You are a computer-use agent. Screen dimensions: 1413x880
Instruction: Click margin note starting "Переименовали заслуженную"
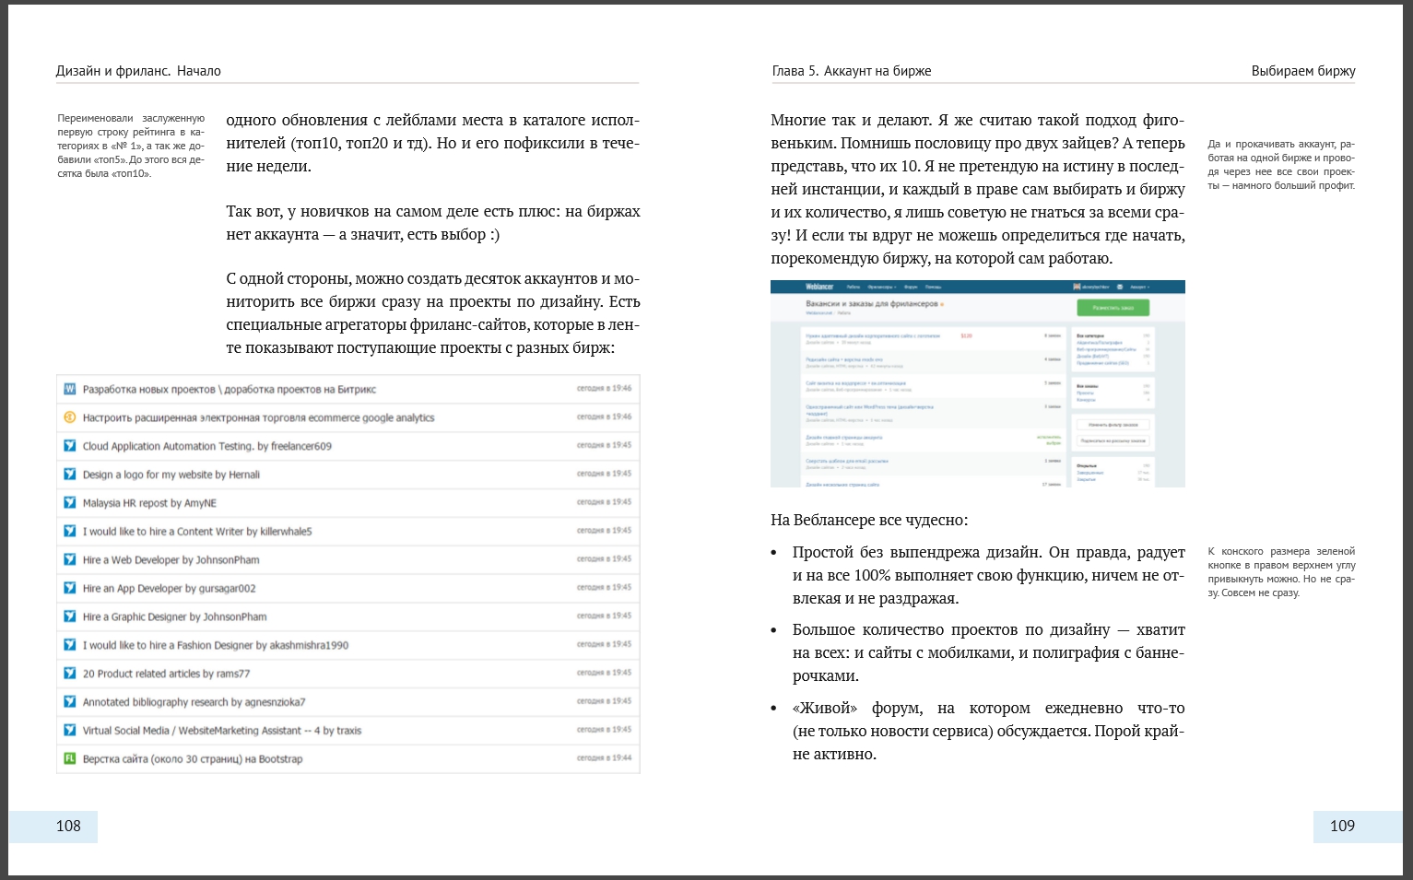point(131,146)
